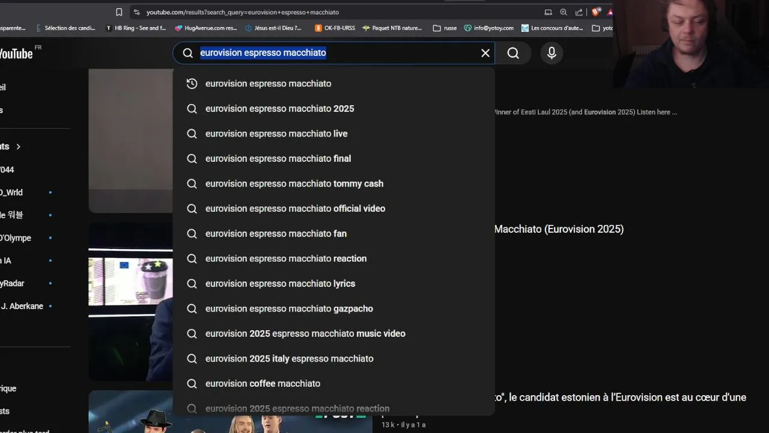Pick suggestion 'eurovision espresso macchiato tommy cash'
Viewport: 769px width, 433px height.
tap(333, 183)
